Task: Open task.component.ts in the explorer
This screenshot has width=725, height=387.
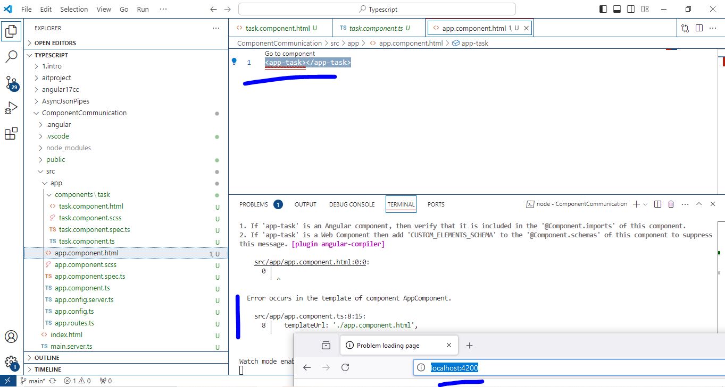Action: (x=86, y=241)
